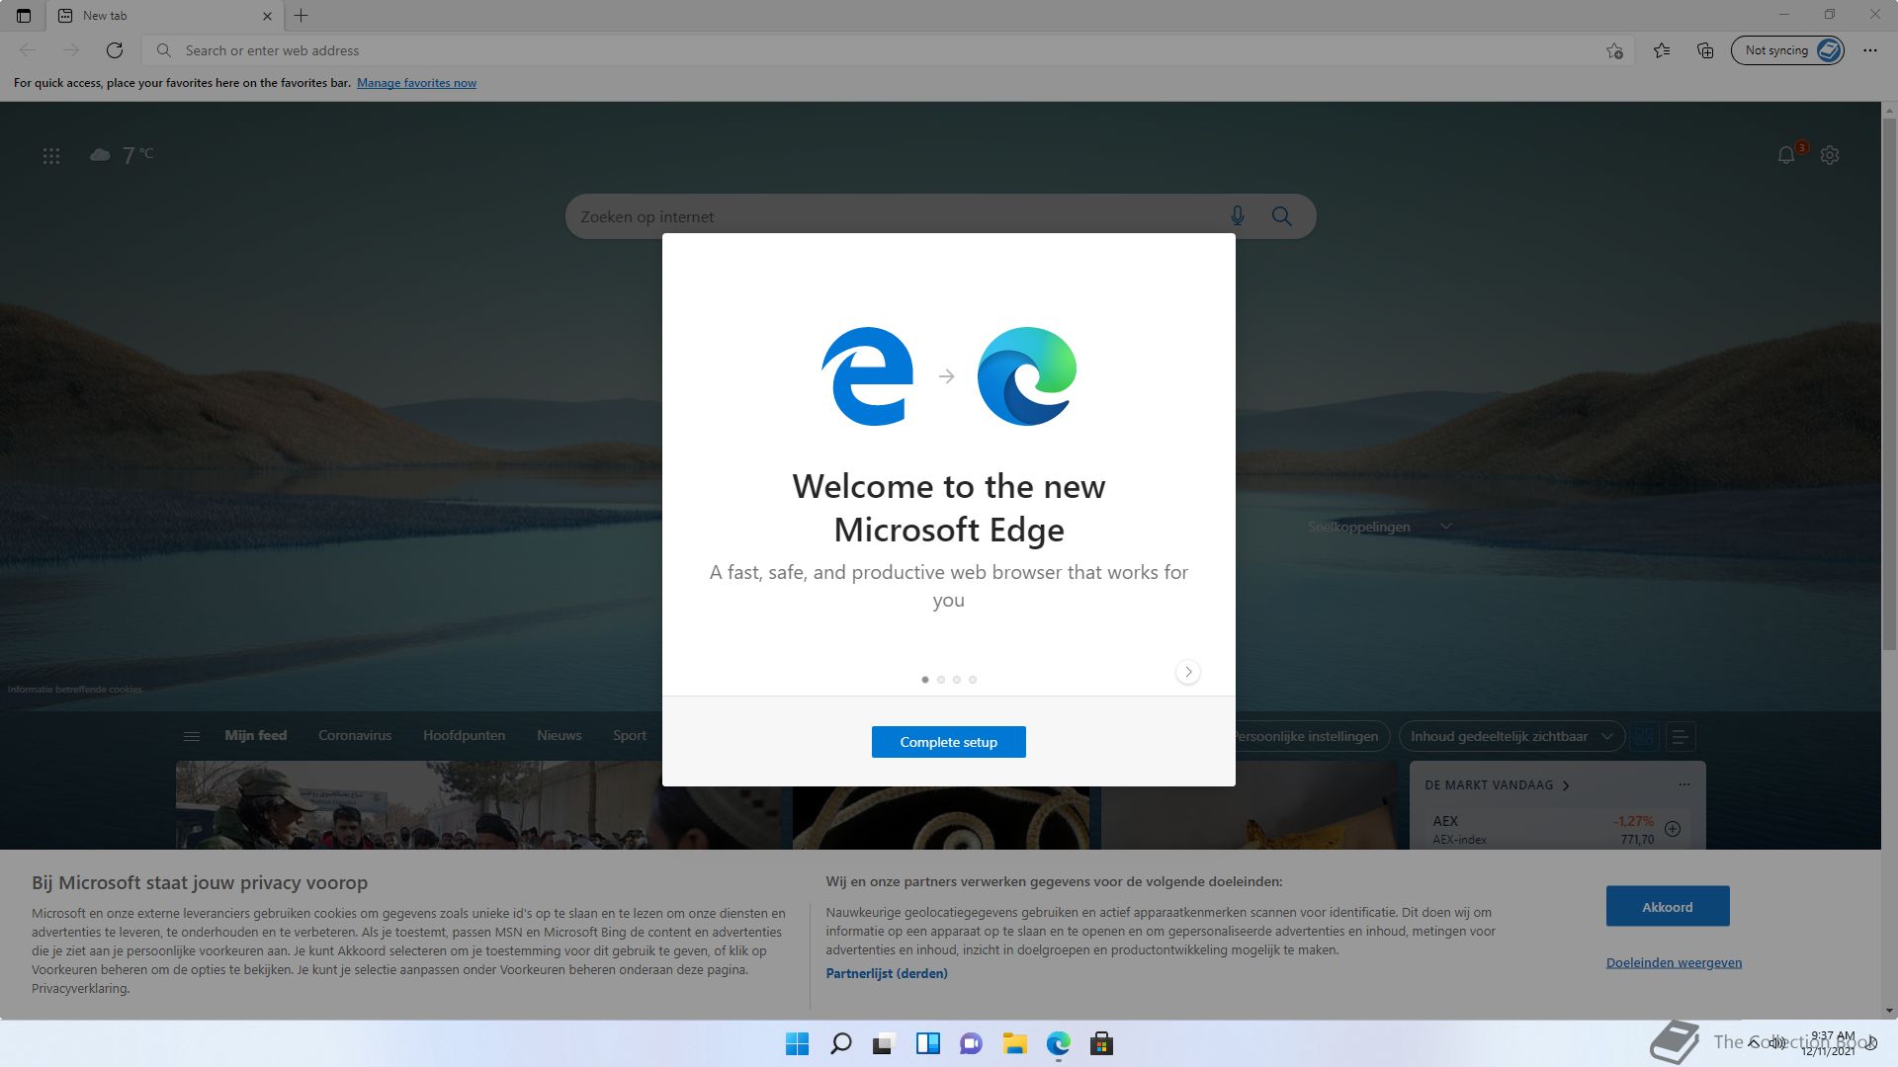Start voice search microphone icon
This screenshot has width=1898, height=1067.
1238,216
